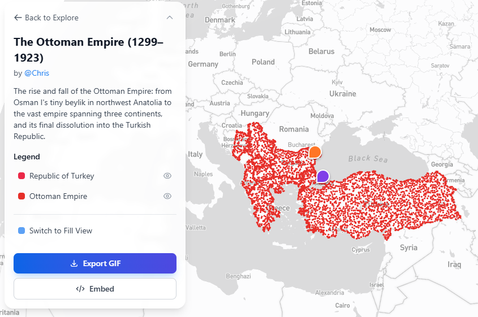Click the orange map marker near Bucharest
The height and width of the screenshot is (317, 478).
coord(315,152)
